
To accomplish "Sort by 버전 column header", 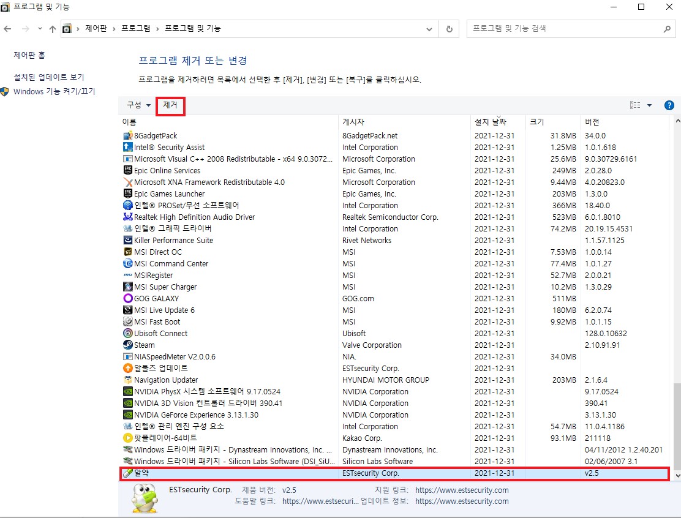I will coord(625,122).
